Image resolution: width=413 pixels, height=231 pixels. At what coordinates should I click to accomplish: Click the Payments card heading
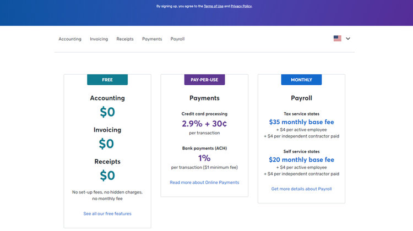[x=204, y=98]
